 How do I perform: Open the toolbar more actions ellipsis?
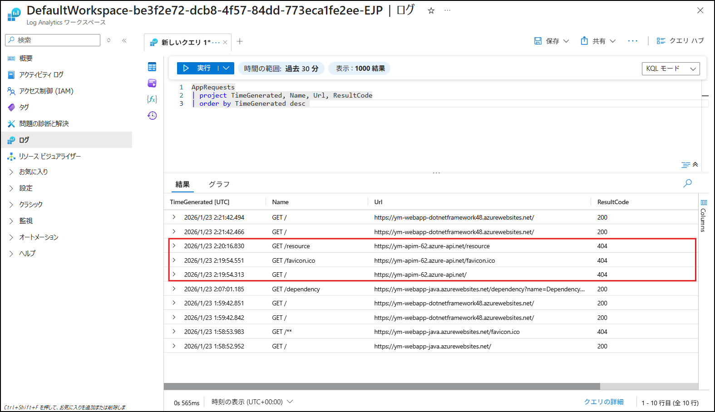[633, 41]
